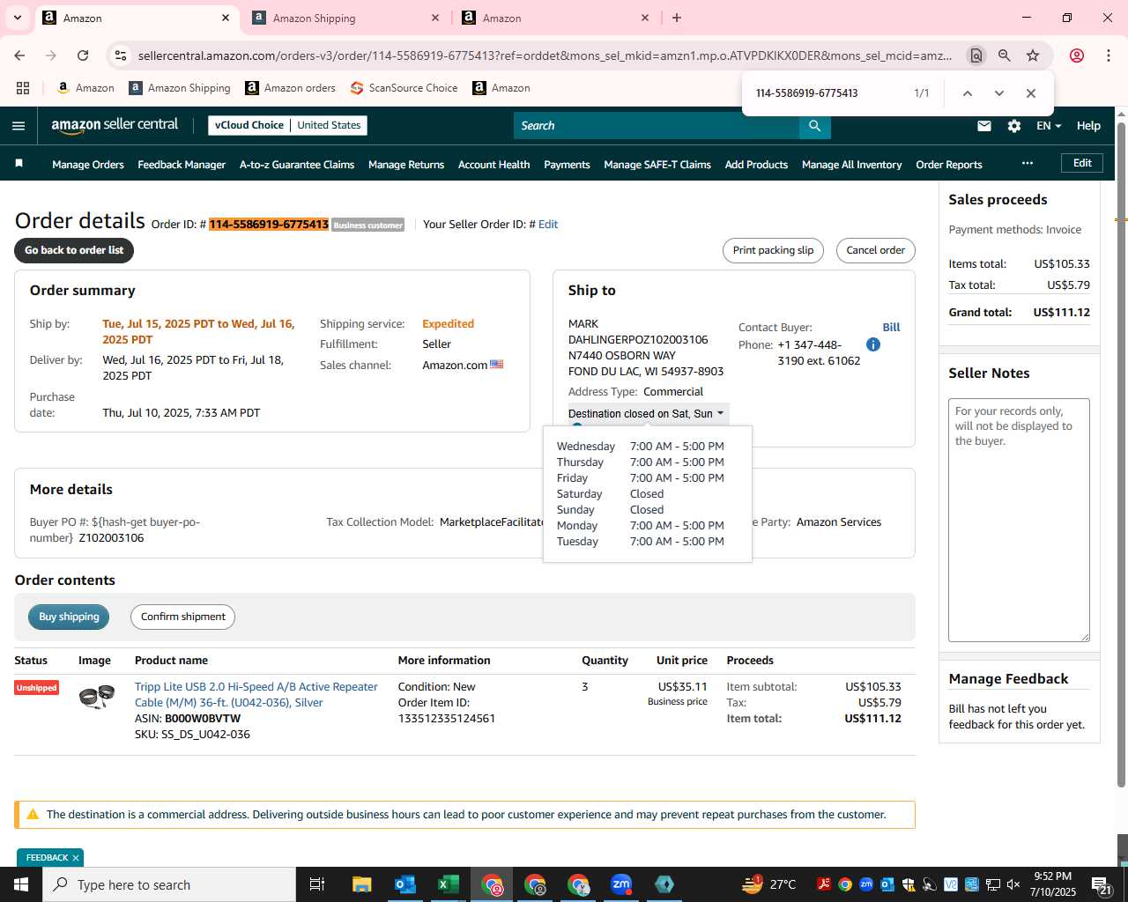Open the EN language dropdown
1128x902 pixels.
pos(1049,126)
